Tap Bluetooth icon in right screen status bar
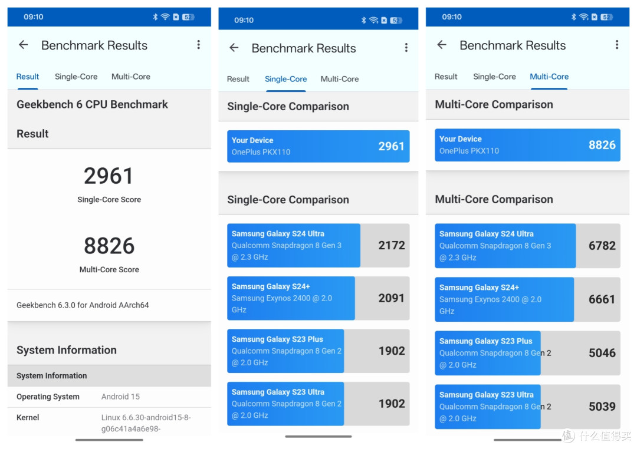The width and height of the screenshot is (637, 449). (x=573, y=16)
